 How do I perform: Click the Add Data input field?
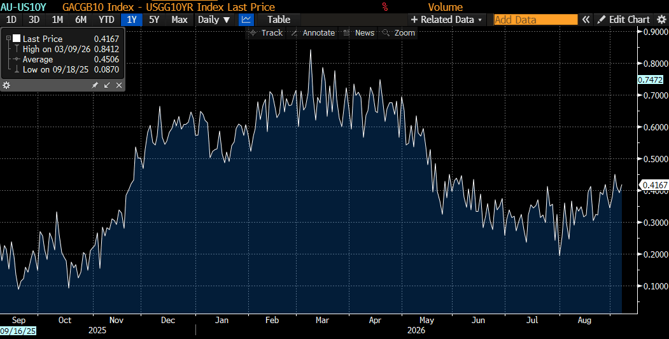[535, 20]
